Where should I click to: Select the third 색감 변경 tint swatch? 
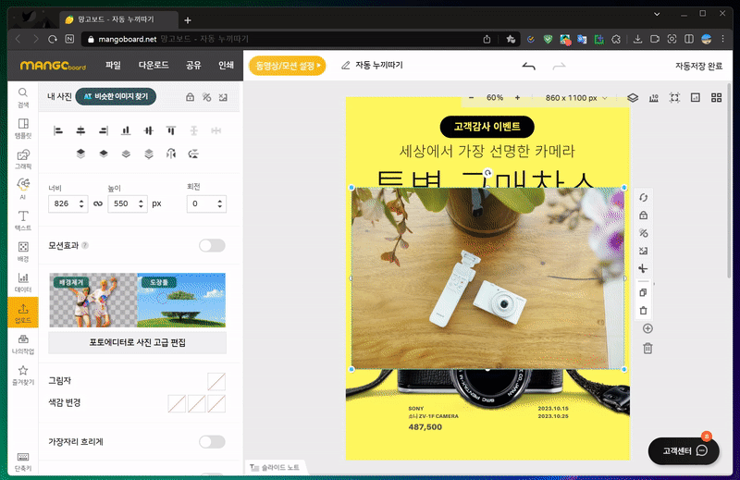tap(216, 404)
